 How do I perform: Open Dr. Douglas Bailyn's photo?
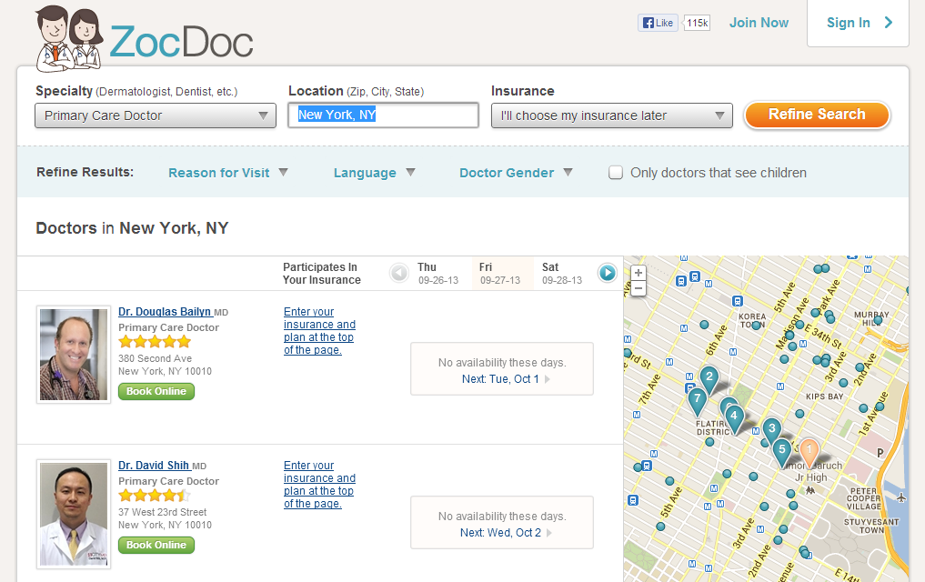coord(74,355)
